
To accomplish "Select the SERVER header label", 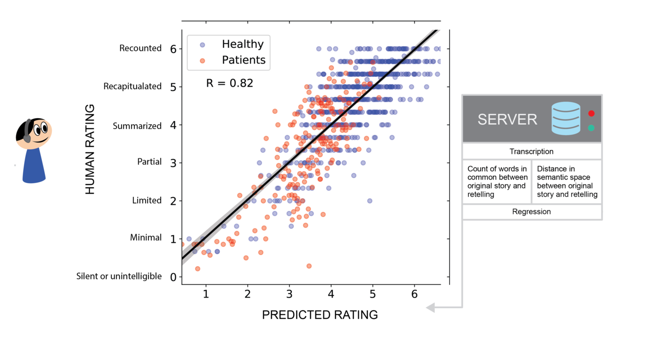I will pos(507,120).
